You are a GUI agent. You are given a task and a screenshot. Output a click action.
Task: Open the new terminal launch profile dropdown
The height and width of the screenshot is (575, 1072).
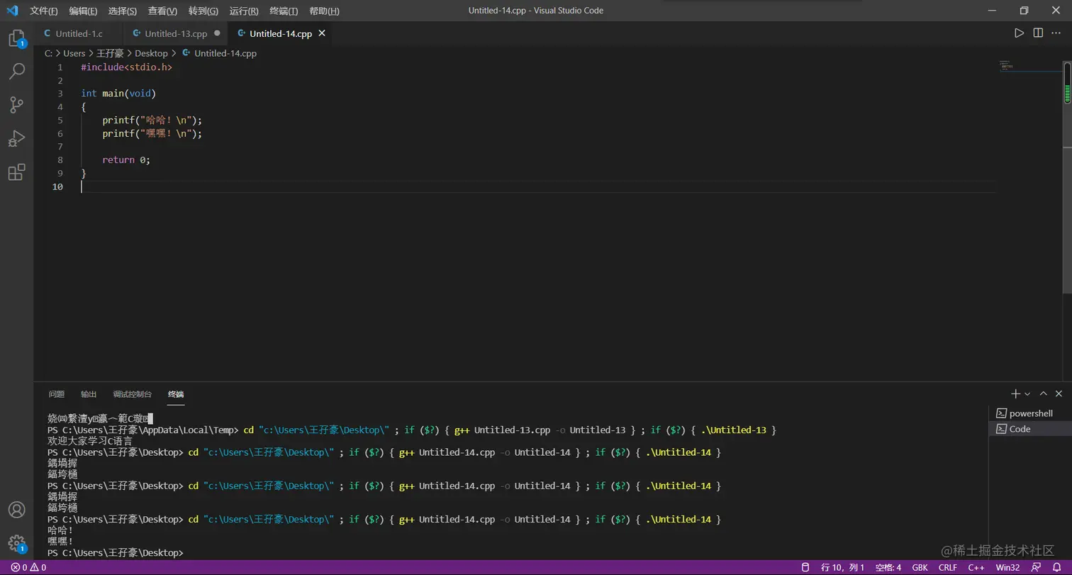tap(1027, 394)
